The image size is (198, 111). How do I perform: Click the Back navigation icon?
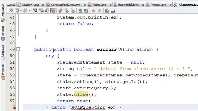[x=17, y=10]
